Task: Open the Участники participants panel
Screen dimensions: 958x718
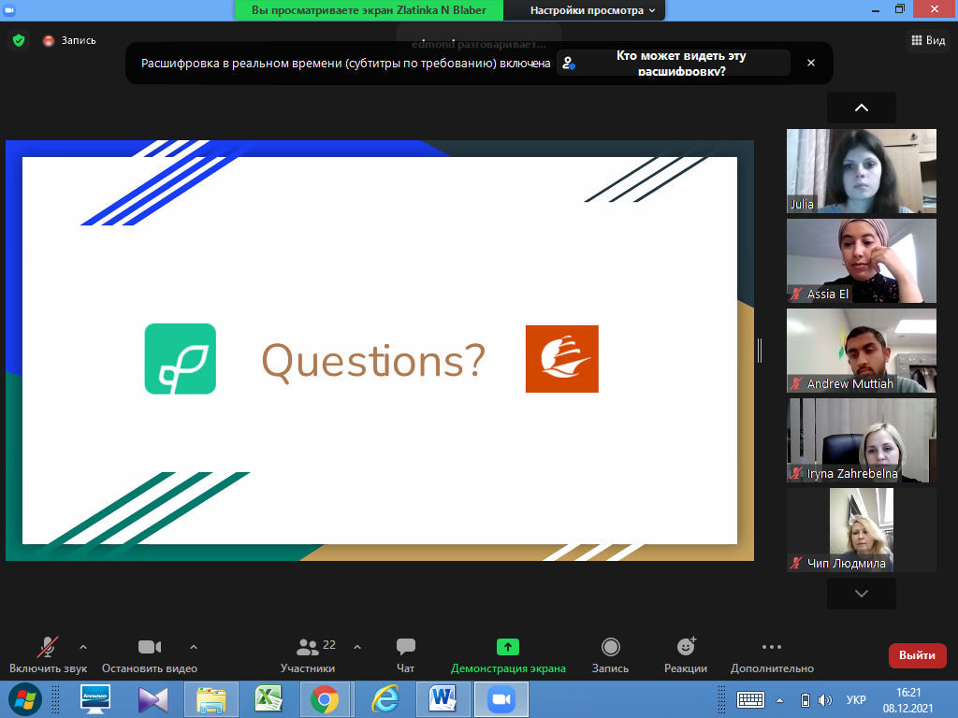Action: 308,654
